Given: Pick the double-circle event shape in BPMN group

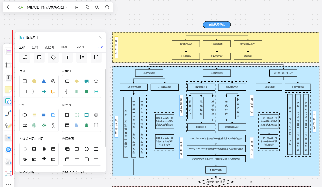Looking at the screenshot, I should (x=96, y=115).
